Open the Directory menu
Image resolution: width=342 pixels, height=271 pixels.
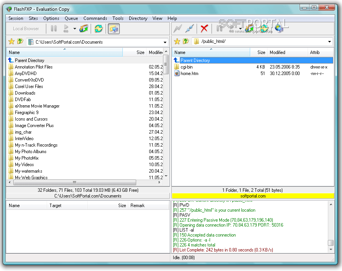[x=138, y=18]
